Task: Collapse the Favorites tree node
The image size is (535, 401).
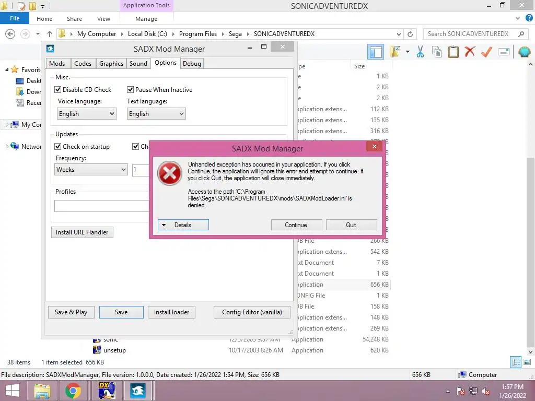Action: 7,69
